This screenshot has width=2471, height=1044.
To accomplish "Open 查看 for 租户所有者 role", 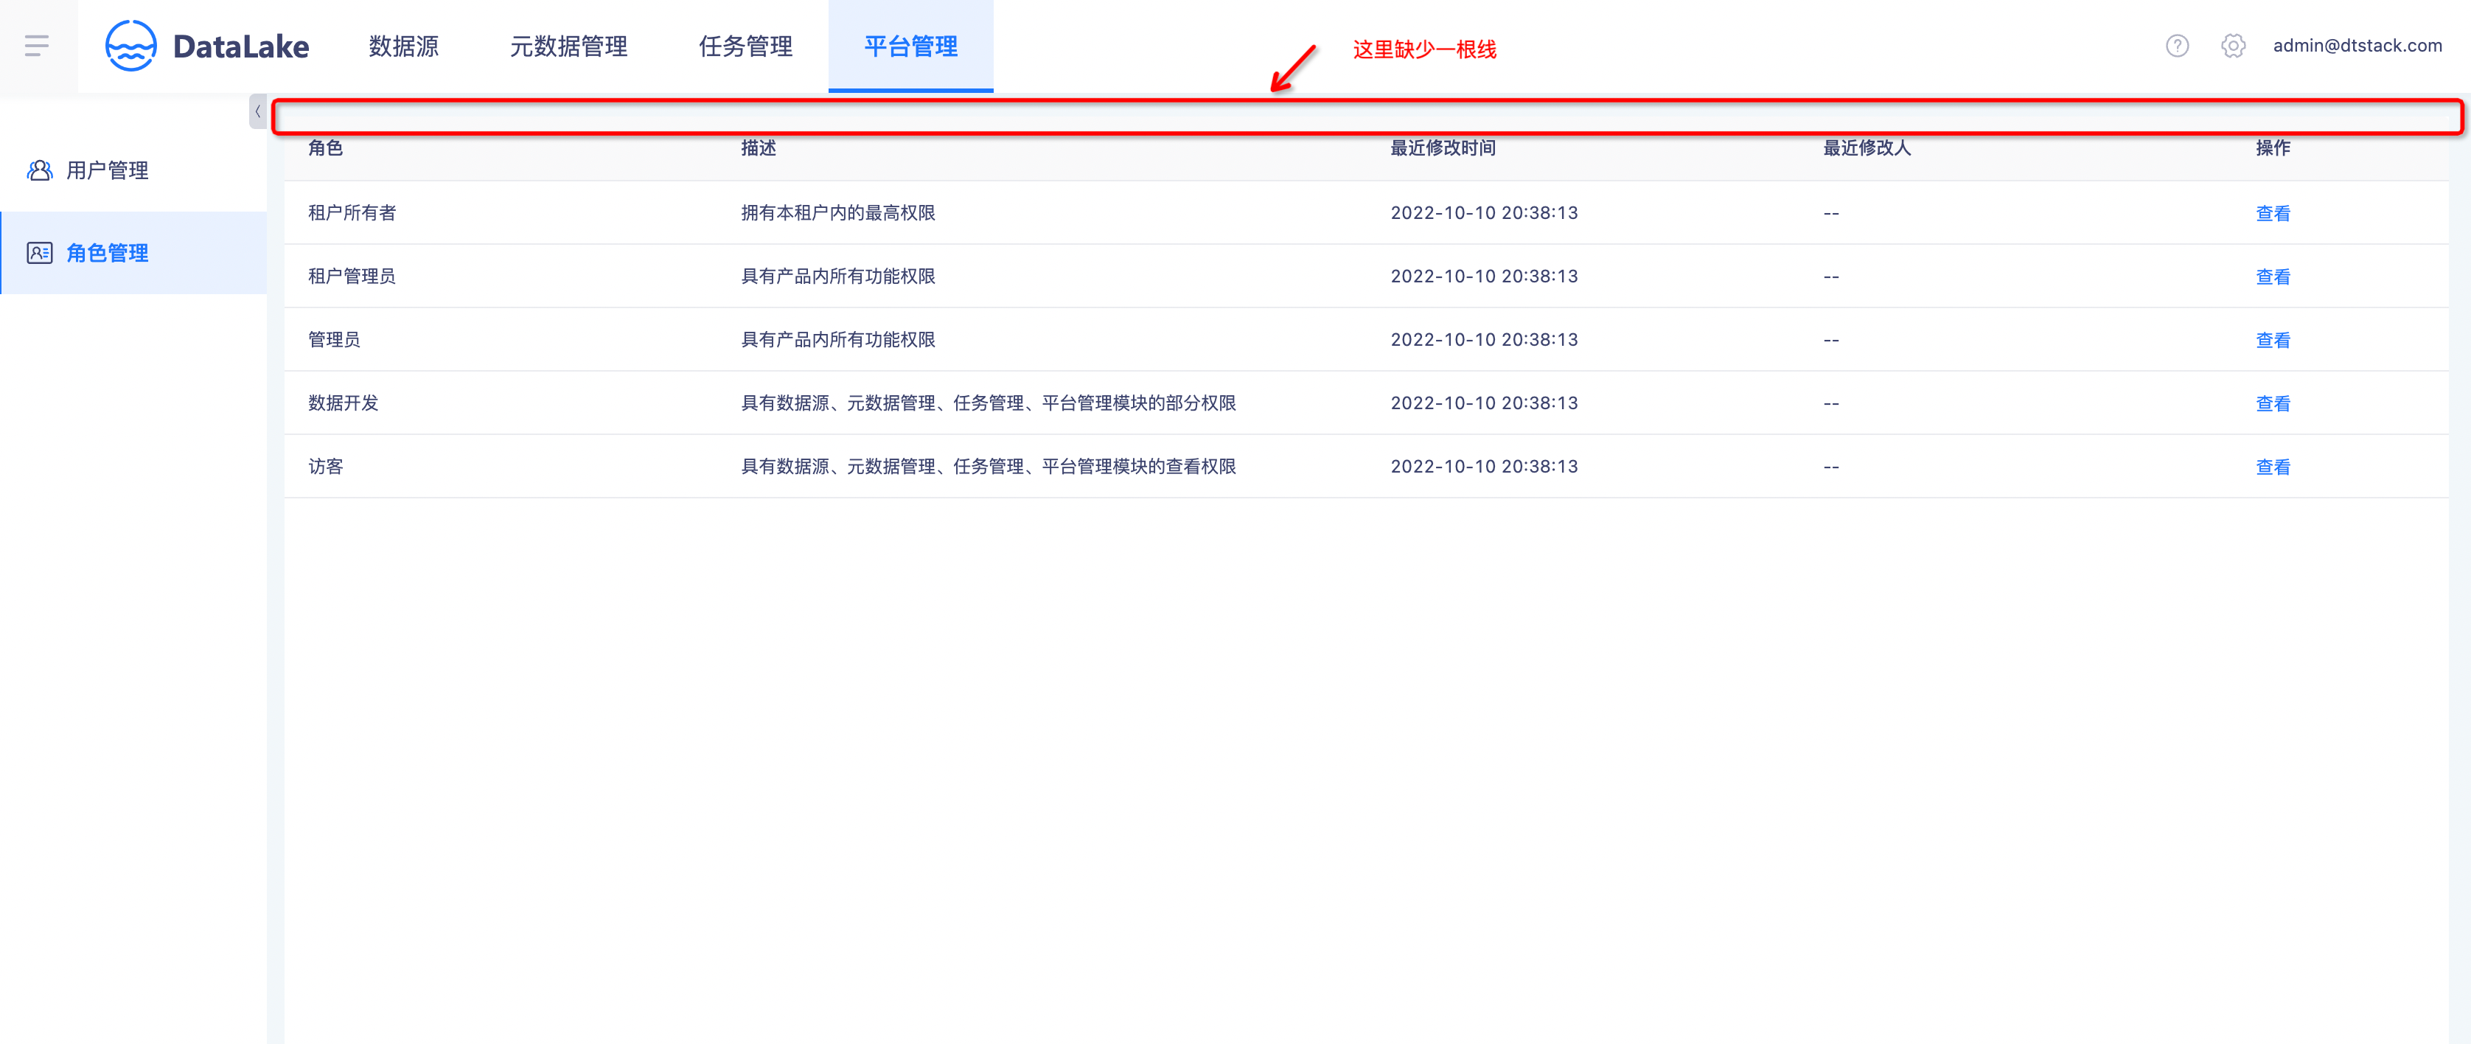I will coord(2273,212).
